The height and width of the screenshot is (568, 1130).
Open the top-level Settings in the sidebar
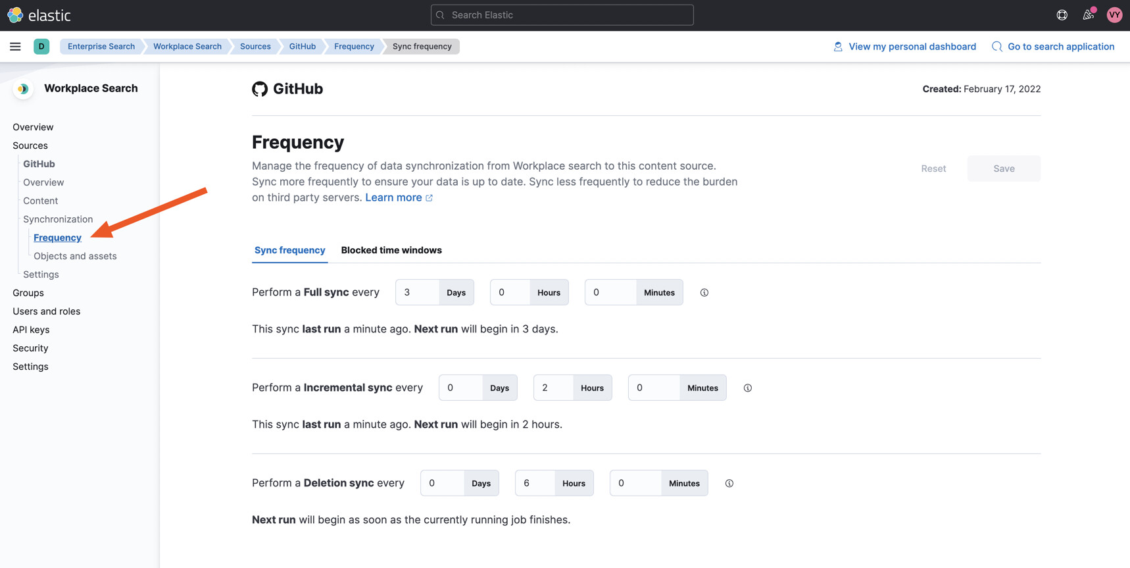(30, 367)
